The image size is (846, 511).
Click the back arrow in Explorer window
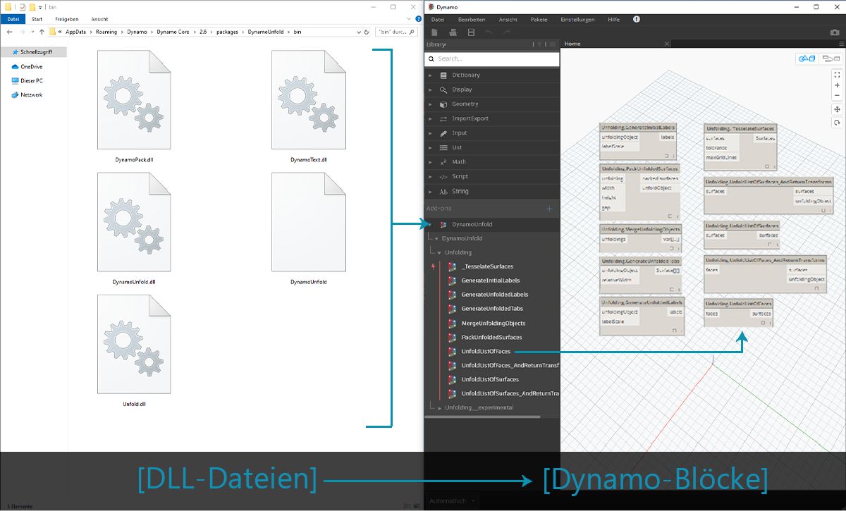(9, 32)
